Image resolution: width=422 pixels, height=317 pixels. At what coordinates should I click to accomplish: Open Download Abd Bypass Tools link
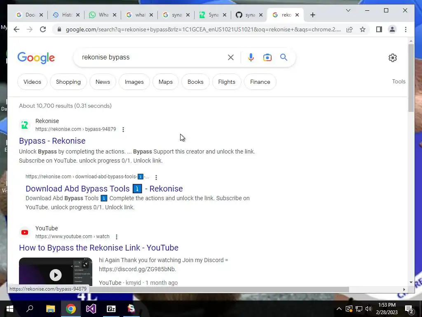tap(104, 189)
